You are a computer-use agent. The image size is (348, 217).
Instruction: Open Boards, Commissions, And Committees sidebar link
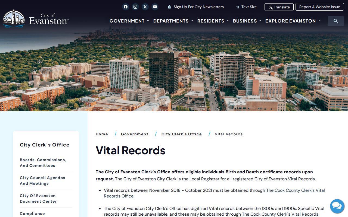point(43,163)
